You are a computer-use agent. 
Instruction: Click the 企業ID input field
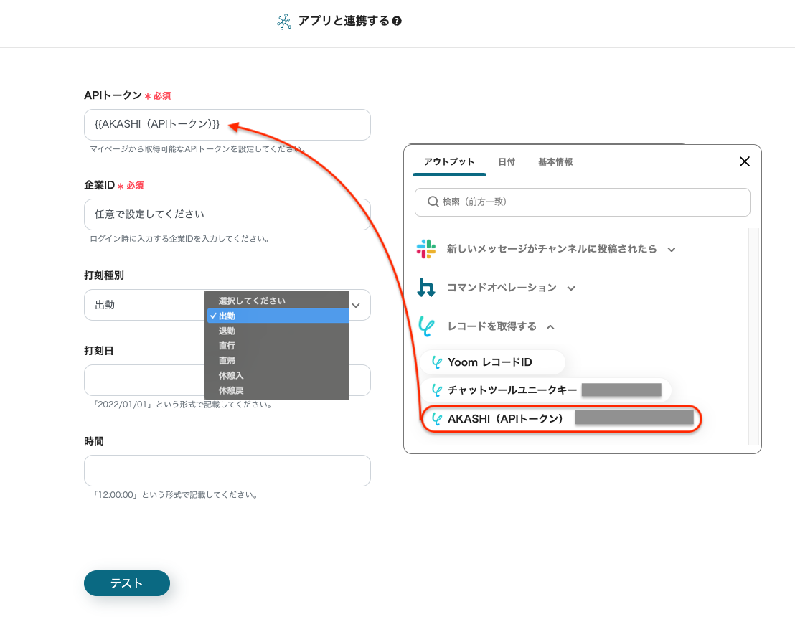[x=227, y=214]
